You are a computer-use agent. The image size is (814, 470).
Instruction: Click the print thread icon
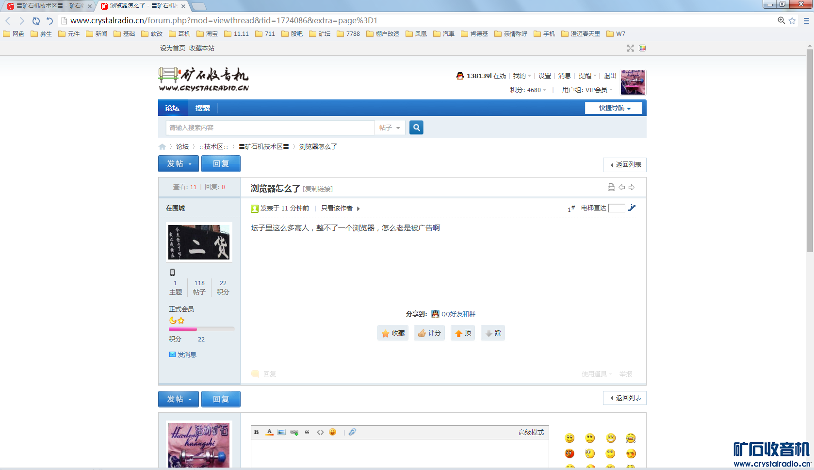(611, 188)
